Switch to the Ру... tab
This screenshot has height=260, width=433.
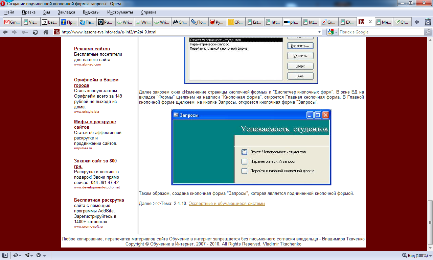pos(218,22)
